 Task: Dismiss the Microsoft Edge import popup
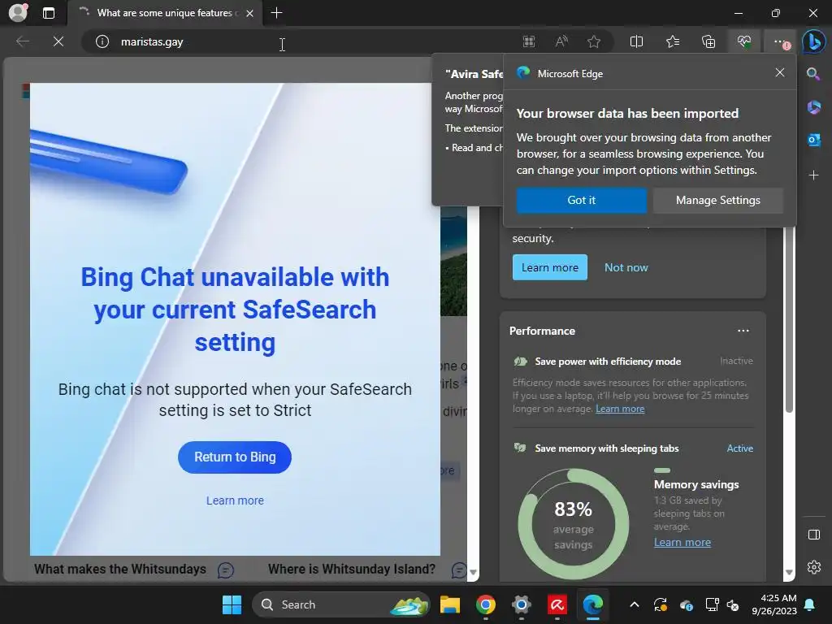pos(779,72)
